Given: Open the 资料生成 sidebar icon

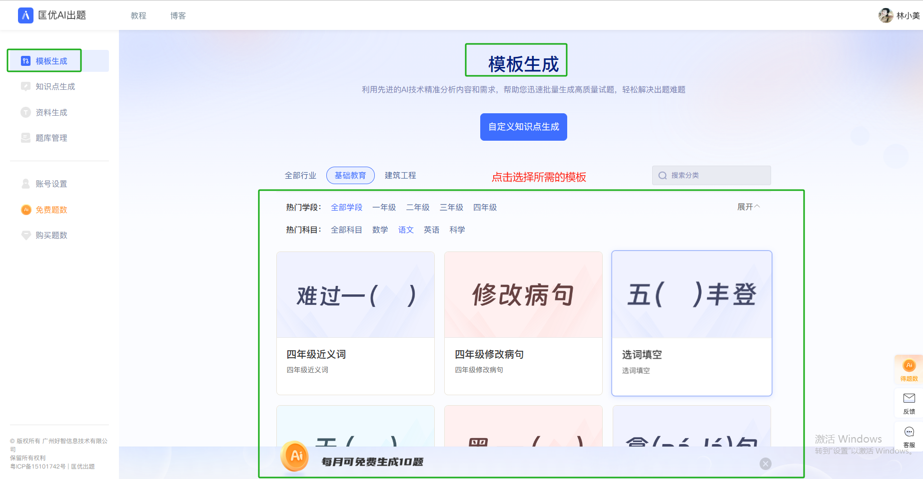Looking at the screenshot, I should (x=25, y=112).
